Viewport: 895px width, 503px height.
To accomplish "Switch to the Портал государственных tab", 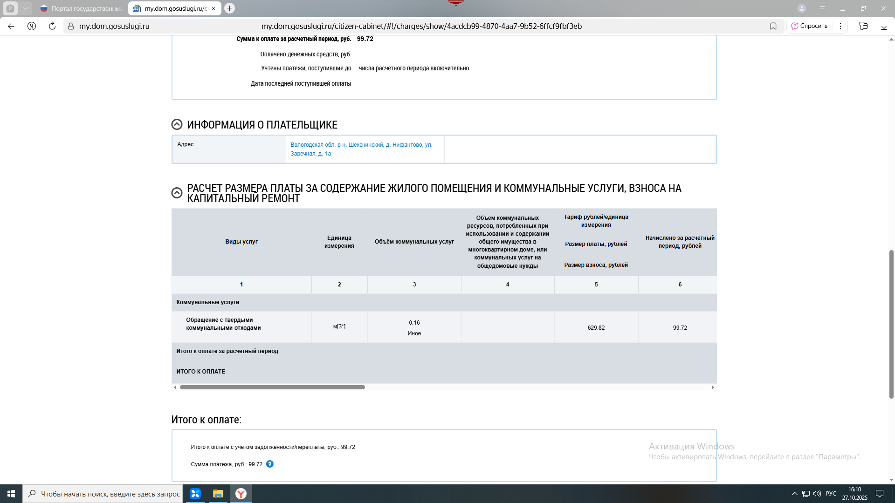I will pyautogui.click(x=82, y=8).
